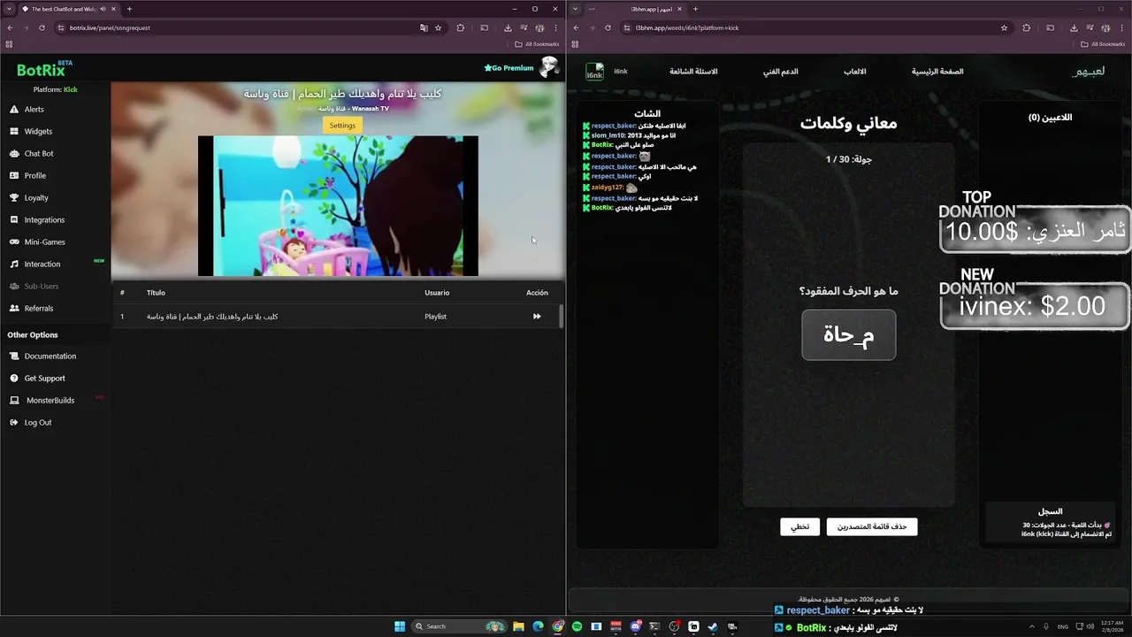Image resolution: width=1132 pixels, height=637 pixels.
Task: Click the song list scrollbar
Action: [562, 316]
